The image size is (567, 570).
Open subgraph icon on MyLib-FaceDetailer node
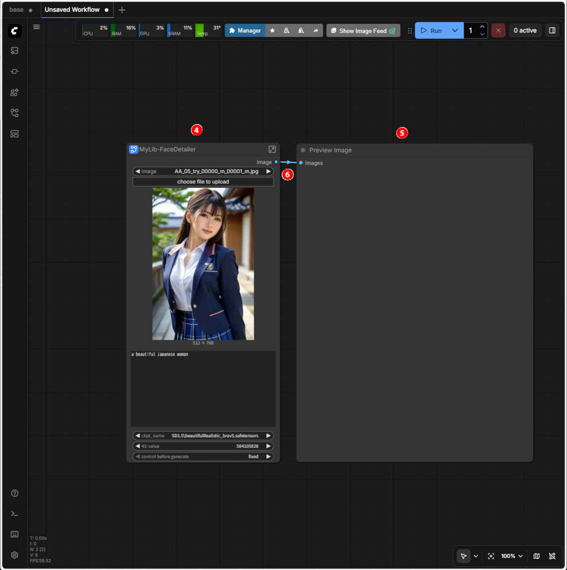tap(272, 150)
